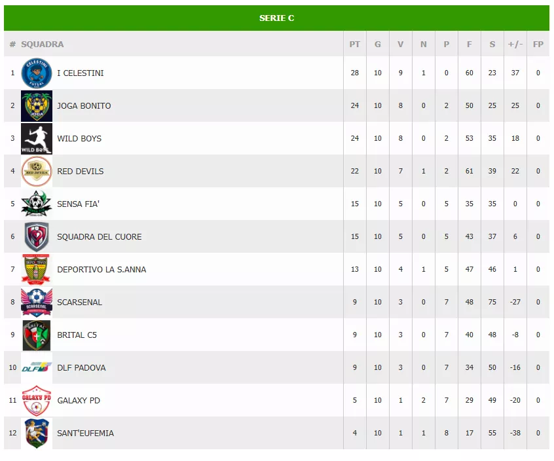The image size is (554, 461).
Task: Open the I CELESTINI team name link
Action: (x=81, y=73)
